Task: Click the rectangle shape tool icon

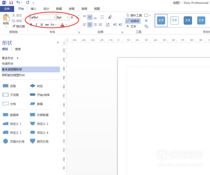Action: pyautogui.click(x=146, y=15)
